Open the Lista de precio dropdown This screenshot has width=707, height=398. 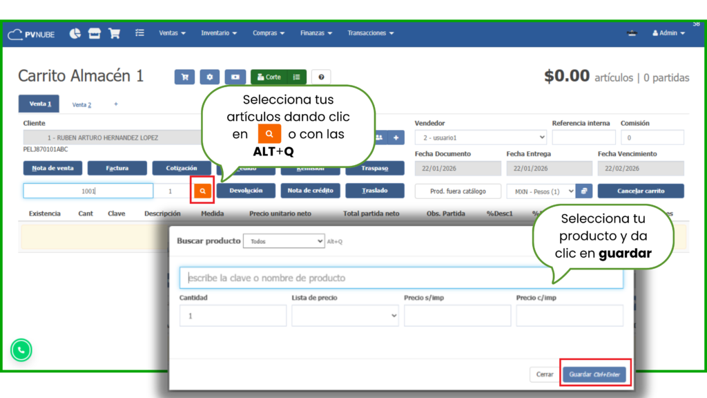345,316
